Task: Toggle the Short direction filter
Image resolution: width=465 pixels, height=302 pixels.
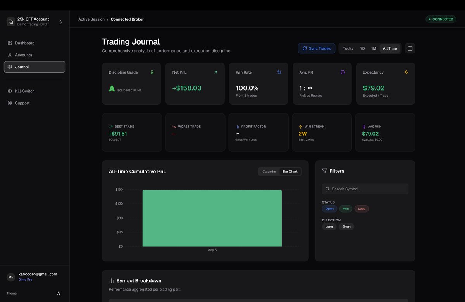Action: (x=346, y=226)
